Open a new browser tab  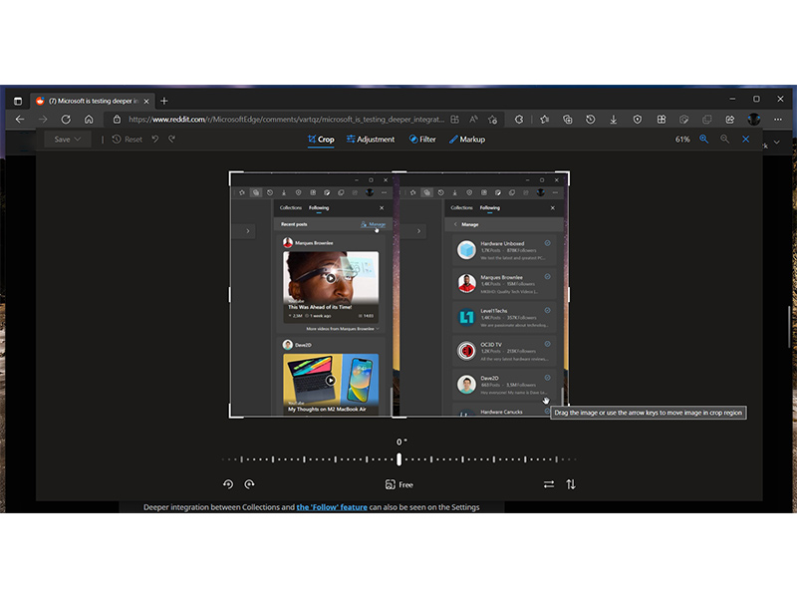[163, 102]
